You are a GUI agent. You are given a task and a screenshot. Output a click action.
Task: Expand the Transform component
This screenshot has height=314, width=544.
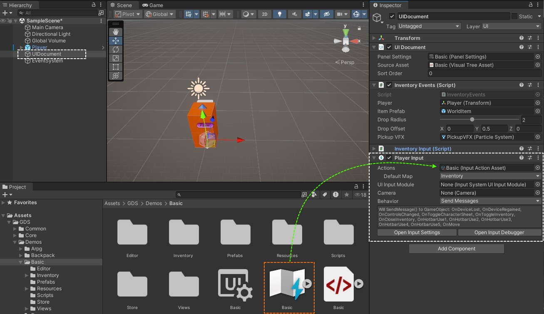[x=374, y=38]
